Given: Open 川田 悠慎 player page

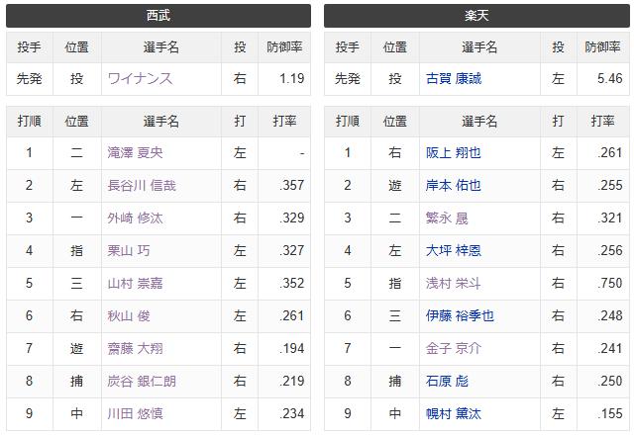Looking at the screenshot, I should [x=135, y=414].
